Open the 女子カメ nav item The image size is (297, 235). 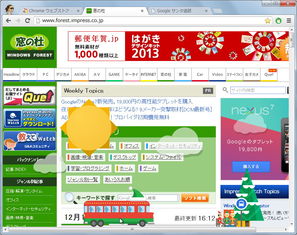coord(251,74)
